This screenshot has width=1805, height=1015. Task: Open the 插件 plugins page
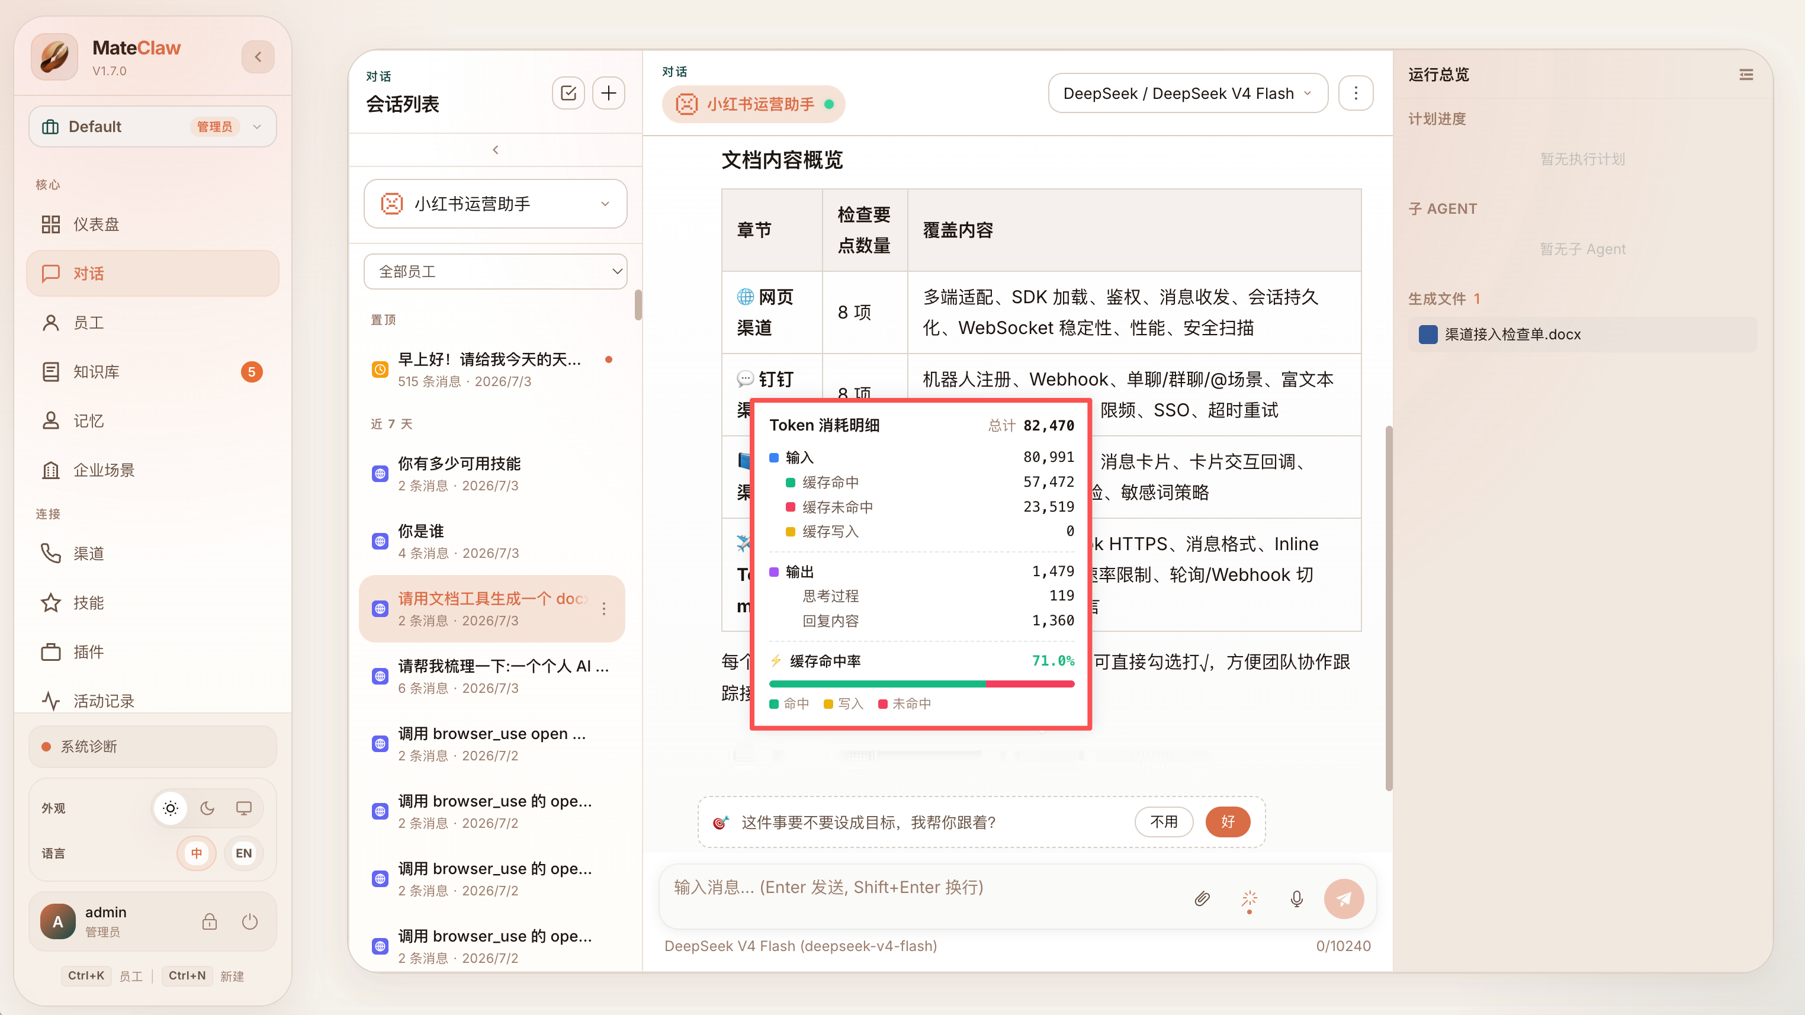[x=153, y=652]
